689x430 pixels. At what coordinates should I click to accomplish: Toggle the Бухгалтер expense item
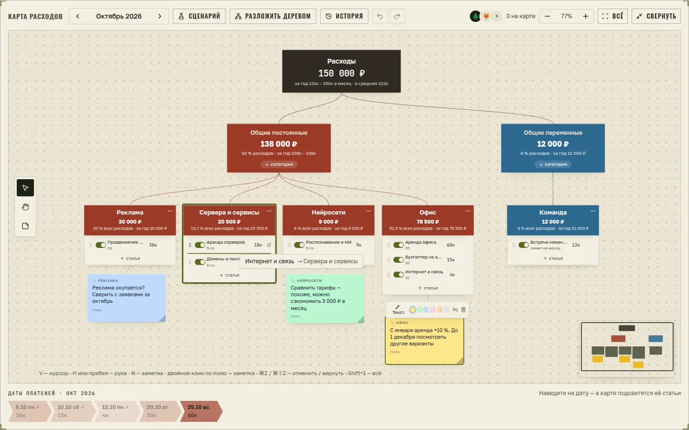(x=399, y=260)
